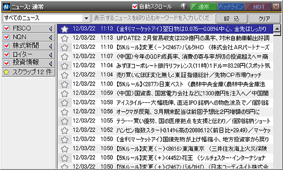Star the 東海東京 headline

click(x=65, y=149)
